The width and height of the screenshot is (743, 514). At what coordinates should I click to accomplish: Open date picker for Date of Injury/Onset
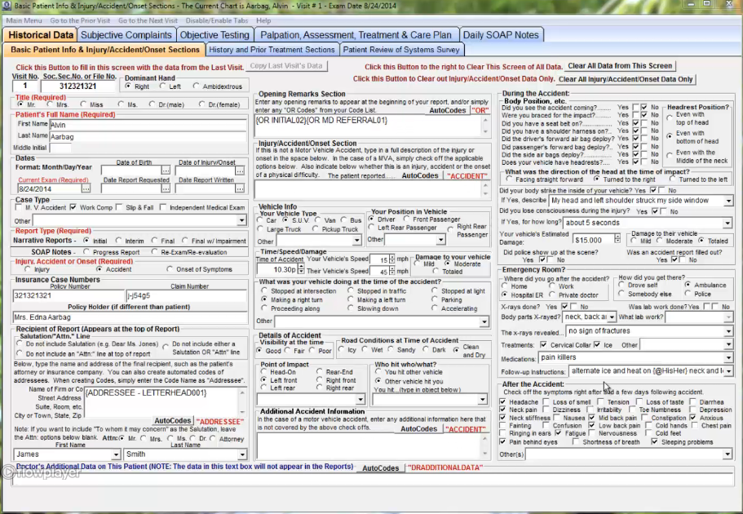tap(240, 171)
